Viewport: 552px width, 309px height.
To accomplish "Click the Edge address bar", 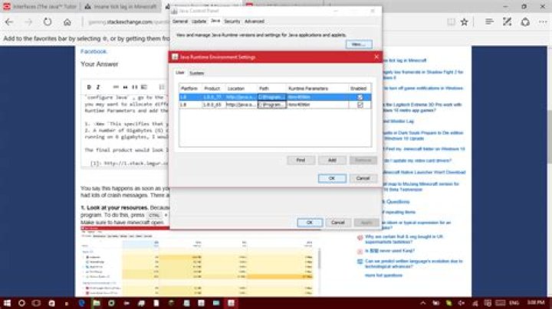I will (x=129, y=22).
